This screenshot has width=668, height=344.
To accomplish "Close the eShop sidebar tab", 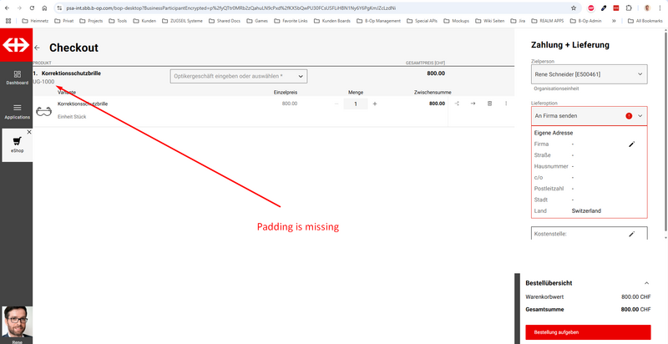I will pyautogui.click(x=28, y=133).
